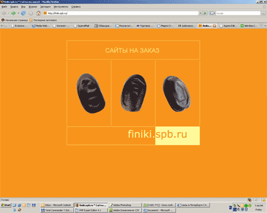Reload the page with the Refresh icon
Image resolution: width=267 pixels, height=213 pixels.
coord(23,13)
